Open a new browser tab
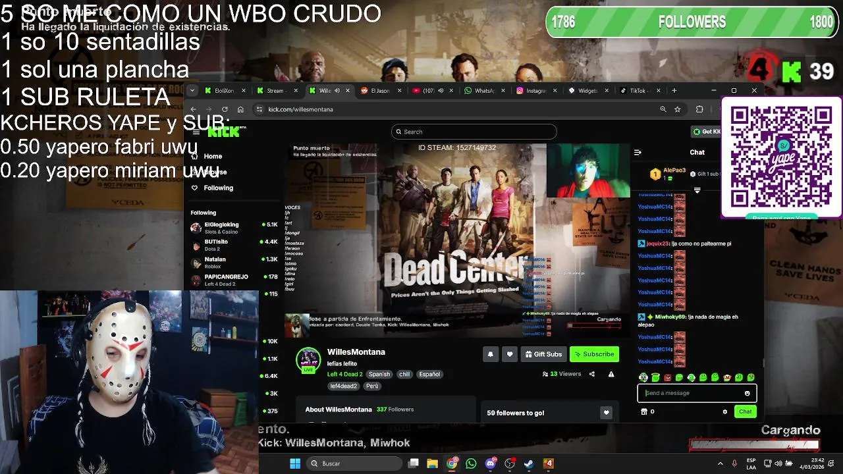The width and height of the screenshot is (843, 474). coord(674,91)
